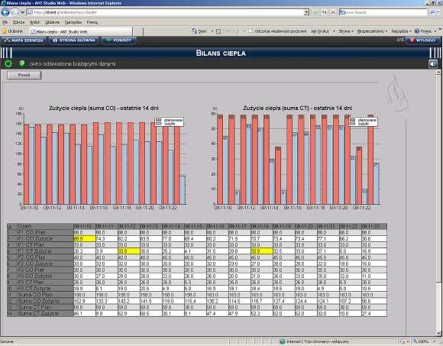Click the 45.1 cell in Suma CT Zużycie
443x346 pixels.
coord(85,313)
